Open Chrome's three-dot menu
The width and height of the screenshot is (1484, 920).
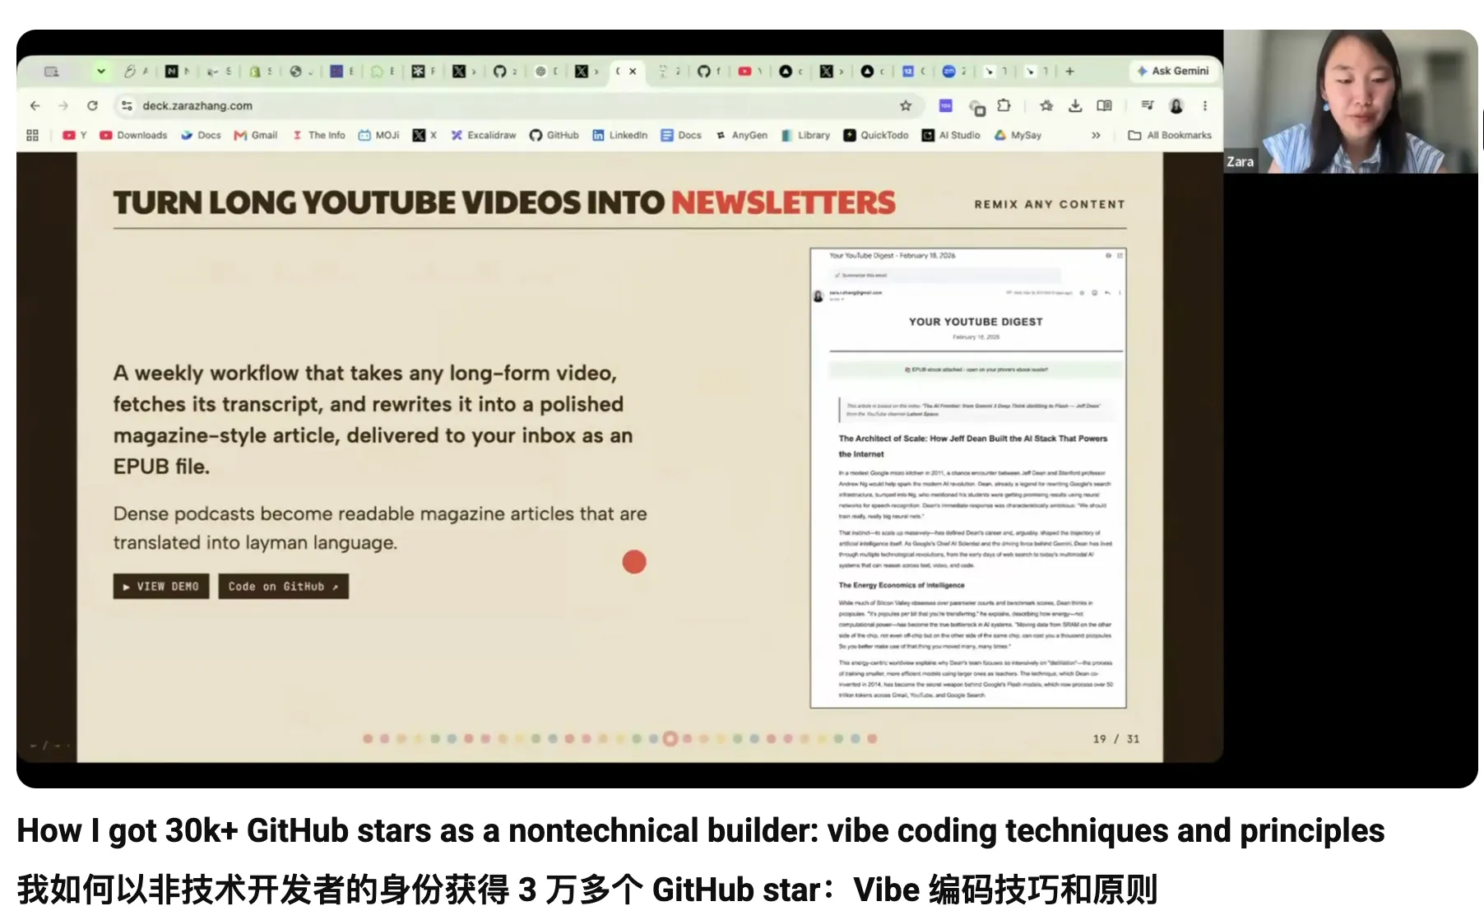coord(1205,105)
